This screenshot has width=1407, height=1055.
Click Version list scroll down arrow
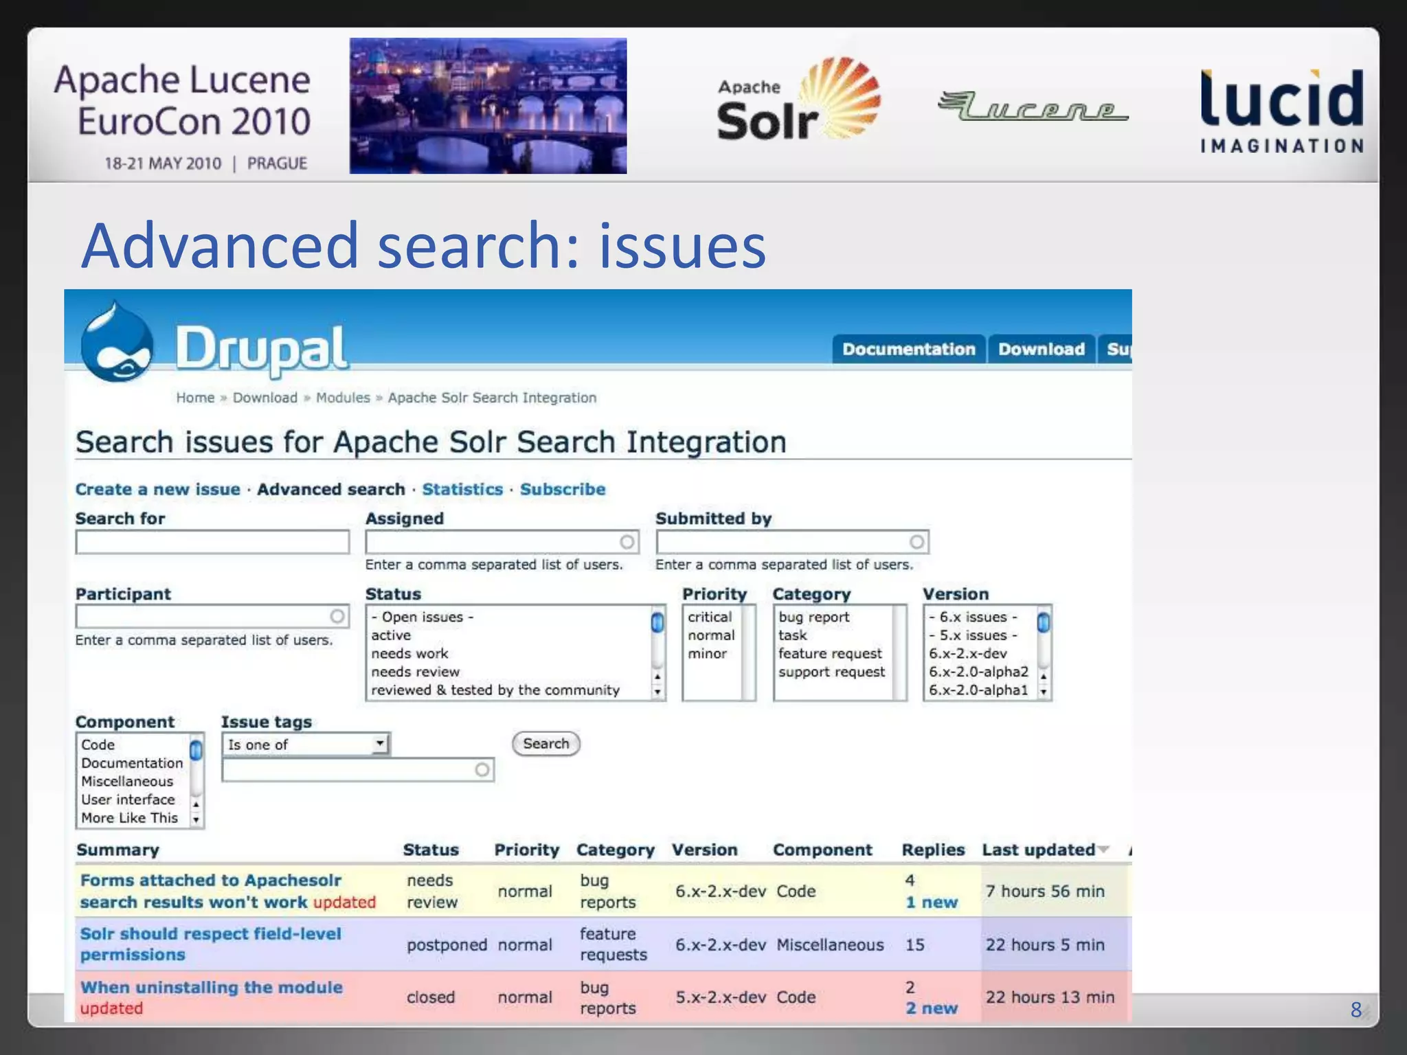pyautogui.click(x=1044, y=692)
